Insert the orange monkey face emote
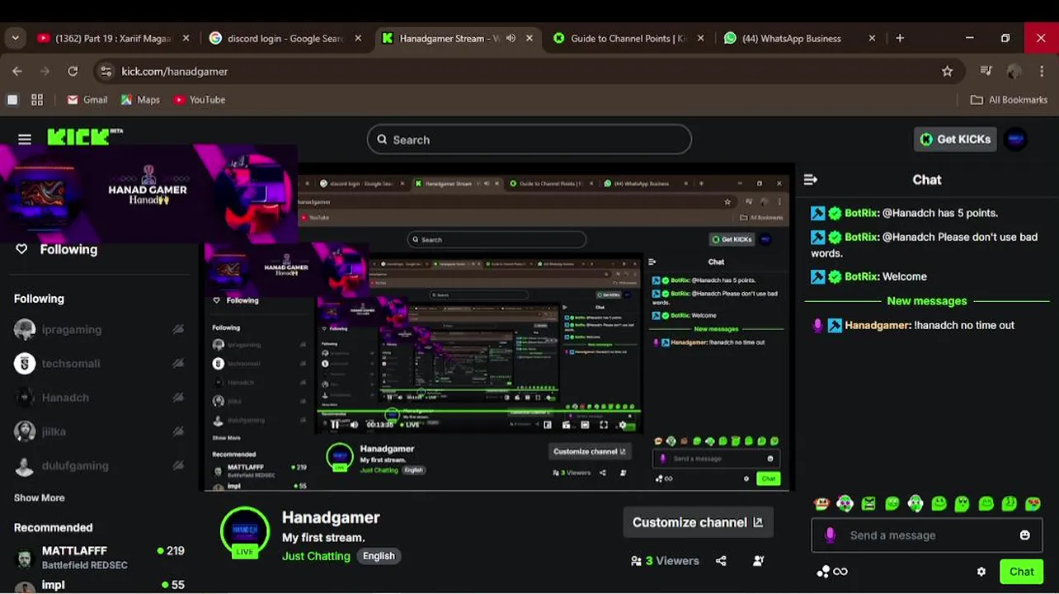The height and width of the screenshot is (594, 1059). 821,503
